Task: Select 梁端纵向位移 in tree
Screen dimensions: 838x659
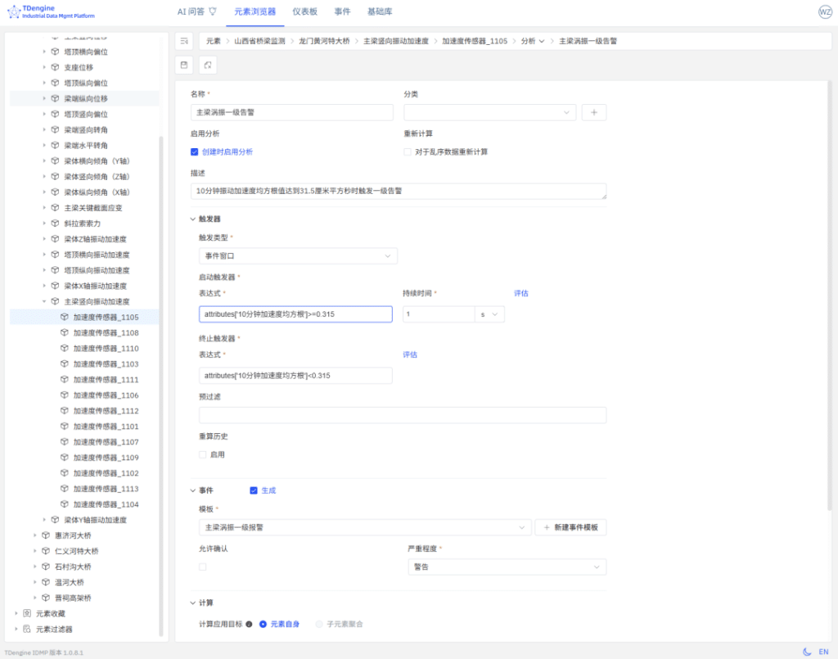Action: click(86, 98)
